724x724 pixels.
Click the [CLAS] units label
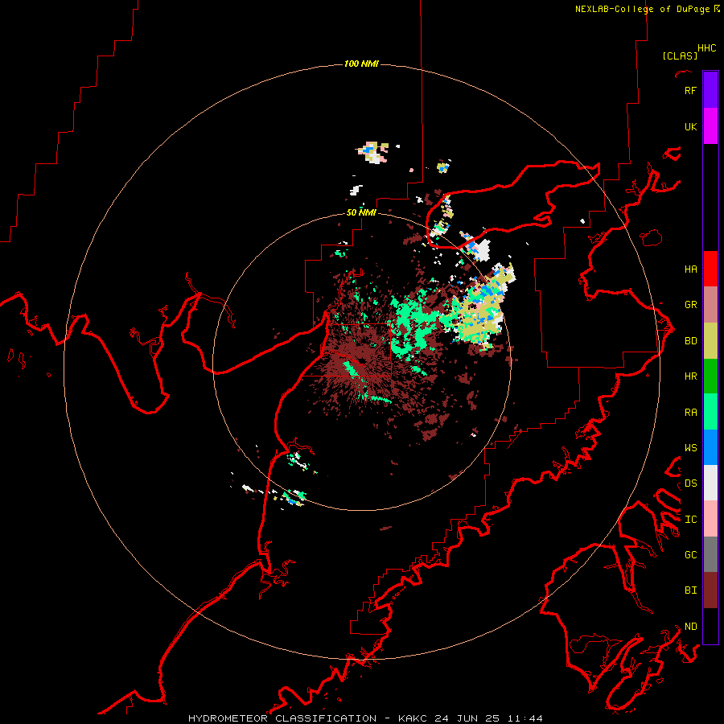[680, 56]
